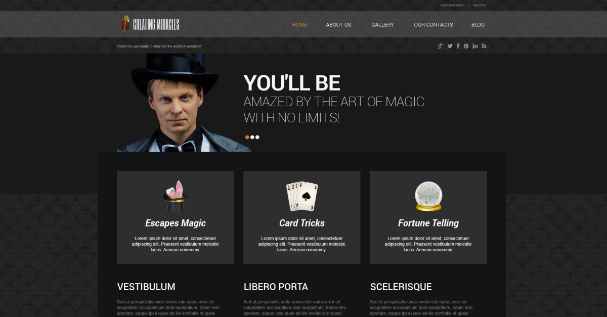Visit the Facebook social icon
The image size is (607, 317).
458,46
